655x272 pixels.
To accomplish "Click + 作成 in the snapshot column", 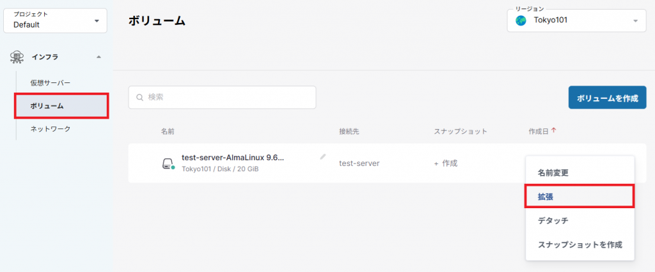I will 446,163.
